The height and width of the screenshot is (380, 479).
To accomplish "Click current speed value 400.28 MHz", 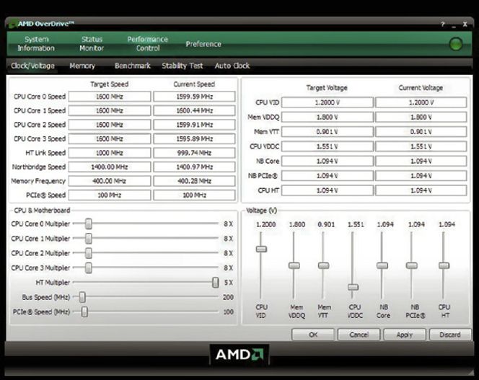I will (x=194, y=181).
